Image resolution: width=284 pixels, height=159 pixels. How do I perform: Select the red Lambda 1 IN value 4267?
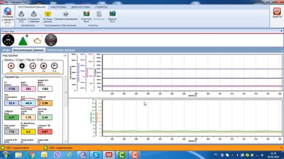coord(45,132)
